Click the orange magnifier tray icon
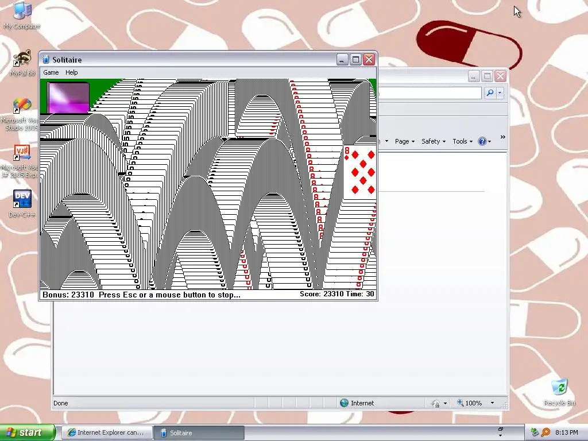 click(546, 432)
